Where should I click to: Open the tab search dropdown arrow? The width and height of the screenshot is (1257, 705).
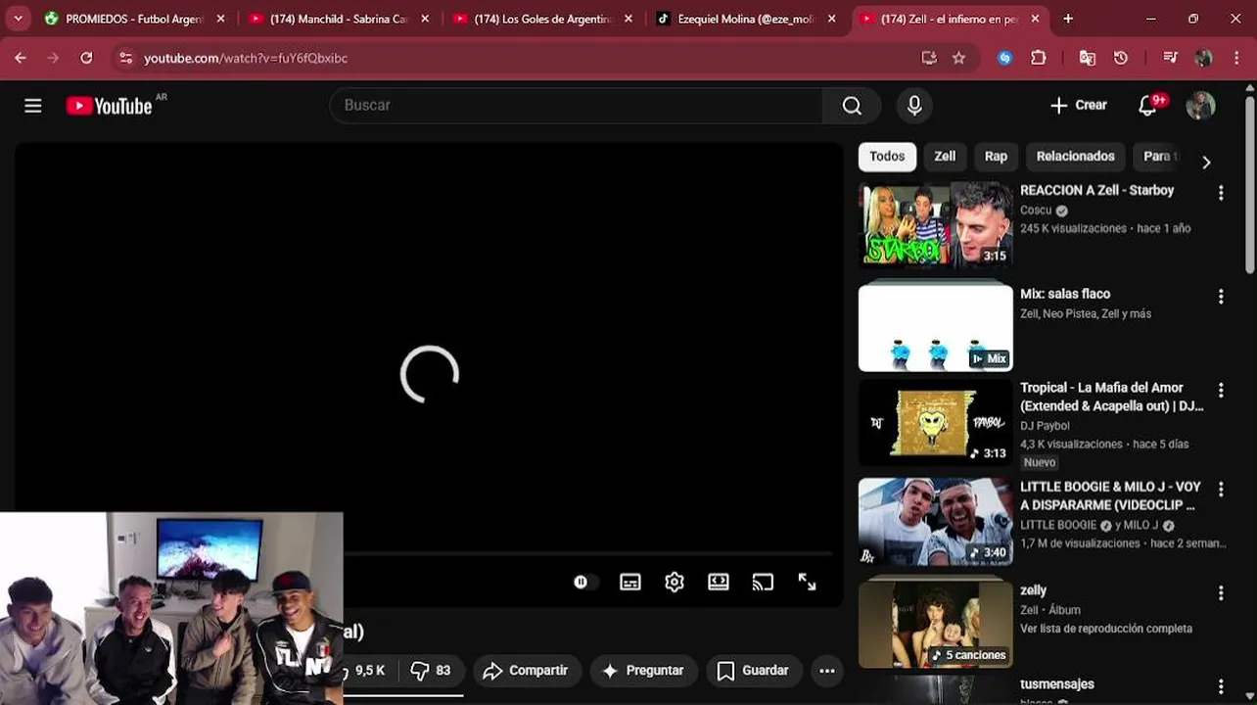tap(18, 19)
